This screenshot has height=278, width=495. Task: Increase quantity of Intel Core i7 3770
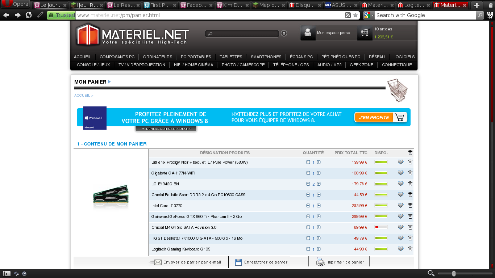[319, 206]
